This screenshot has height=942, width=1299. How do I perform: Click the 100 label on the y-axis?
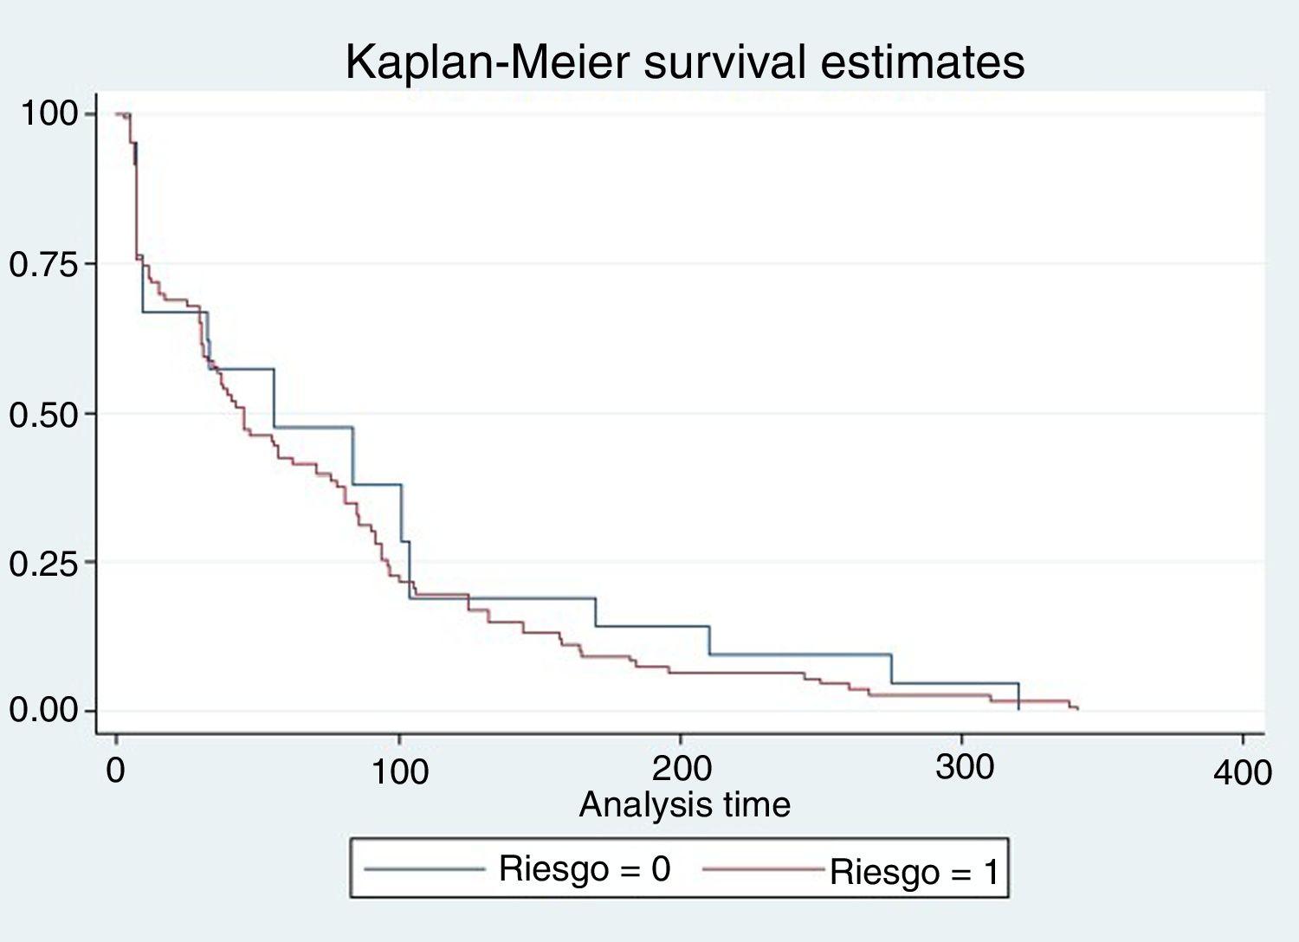(x=48, y=113)
